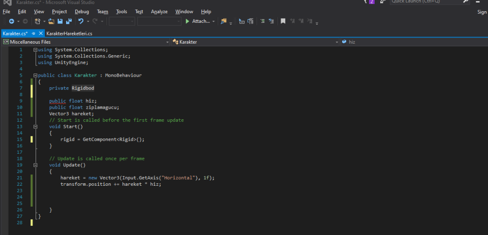Click the Navigate Backward arrow icon
Image resolution: width=488 pixels, height=235 pixels.
pos(12,21)
